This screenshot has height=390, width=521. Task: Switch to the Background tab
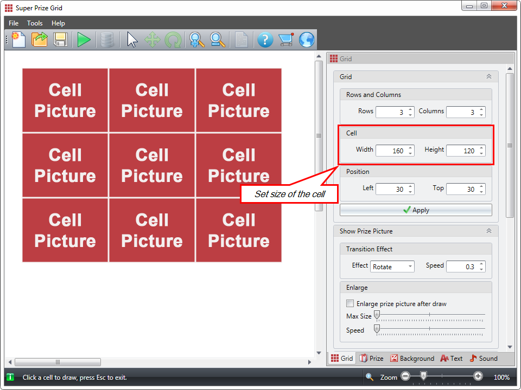coord(412,359)
